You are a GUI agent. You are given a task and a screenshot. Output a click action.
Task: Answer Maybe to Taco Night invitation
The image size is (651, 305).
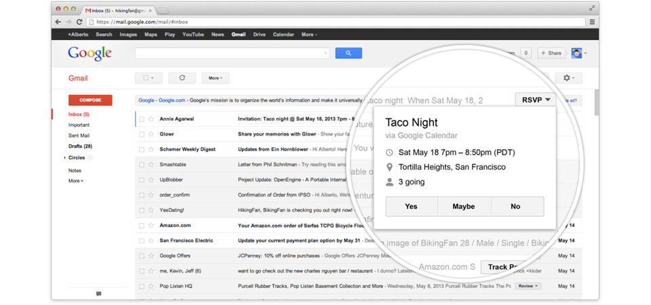pos(464,207)
